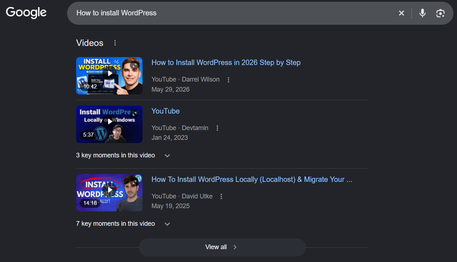The image size is (457, 262).
Task: Open Videos section options menu dots
Action: tap(115, 43)
